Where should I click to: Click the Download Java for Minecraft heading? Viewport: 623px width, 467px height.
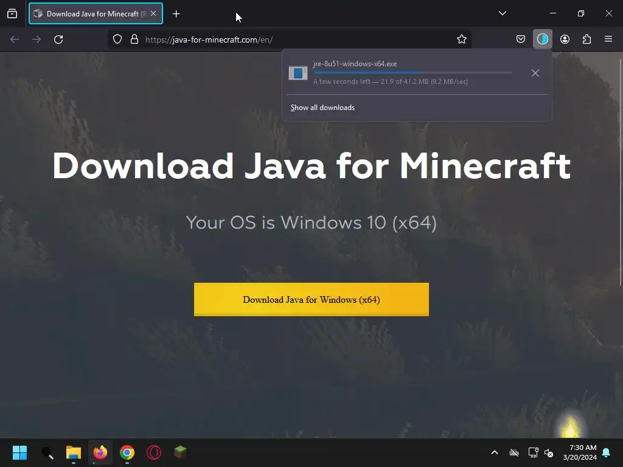[x=311, y=165]
